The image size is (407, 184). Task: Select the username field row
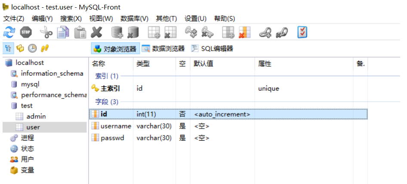(x=115, y=126)
